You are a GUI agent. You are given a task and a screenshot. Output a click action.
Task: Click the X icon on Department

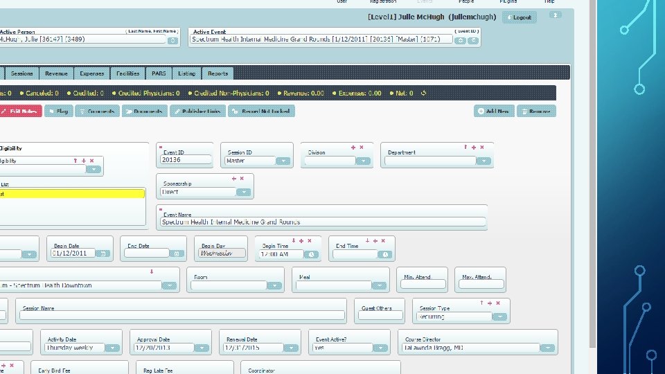[x=482, y=147]
